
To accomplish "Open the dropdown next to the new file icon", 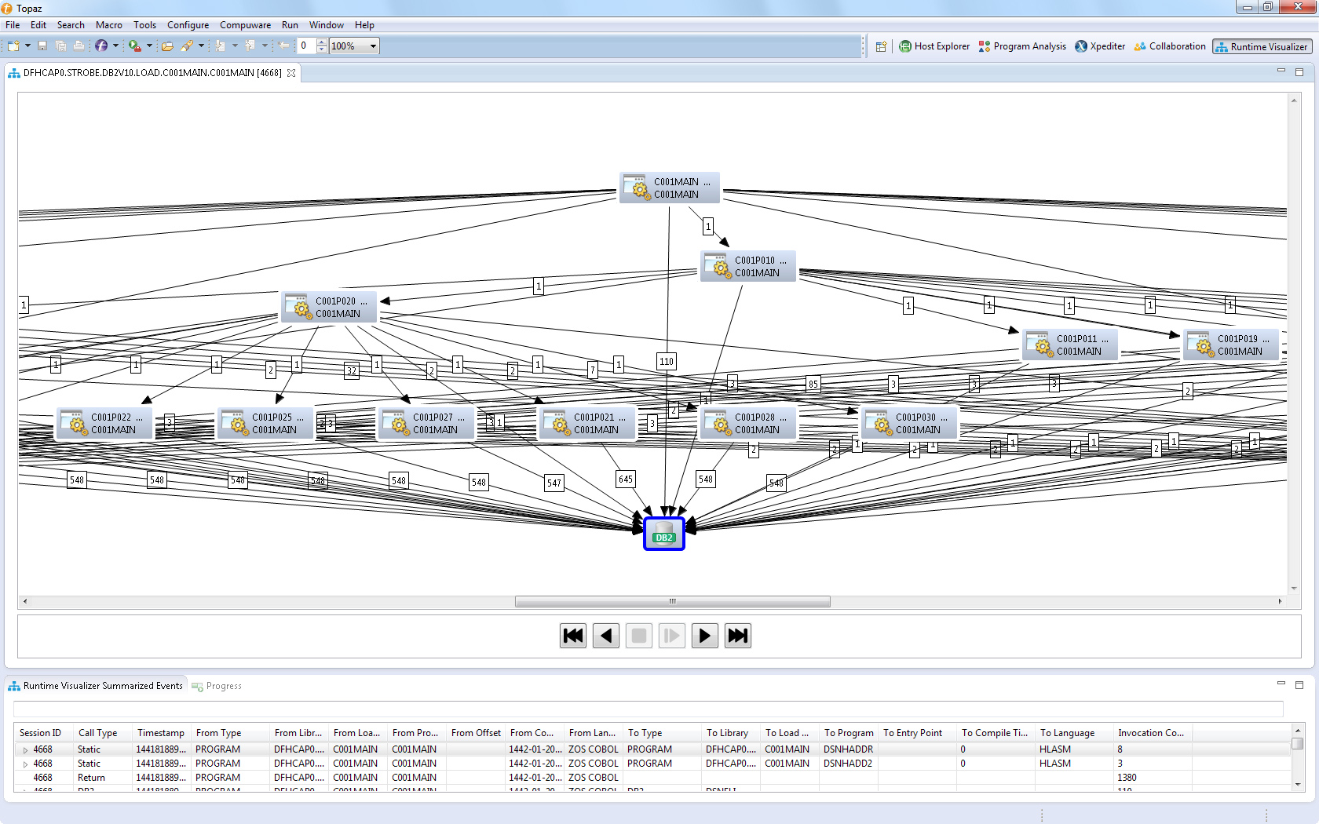I will pos(26,46).
